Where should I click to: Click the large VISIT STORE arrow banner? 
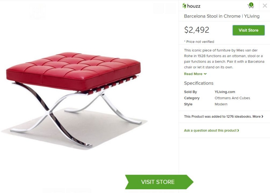tap(159, 182)
